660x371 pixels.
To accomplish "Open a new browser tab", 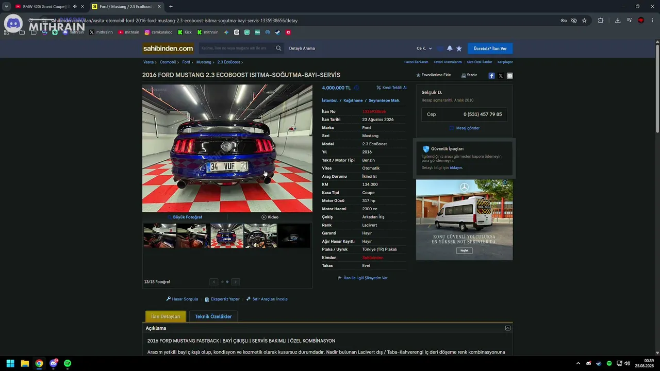I will 171,7.
